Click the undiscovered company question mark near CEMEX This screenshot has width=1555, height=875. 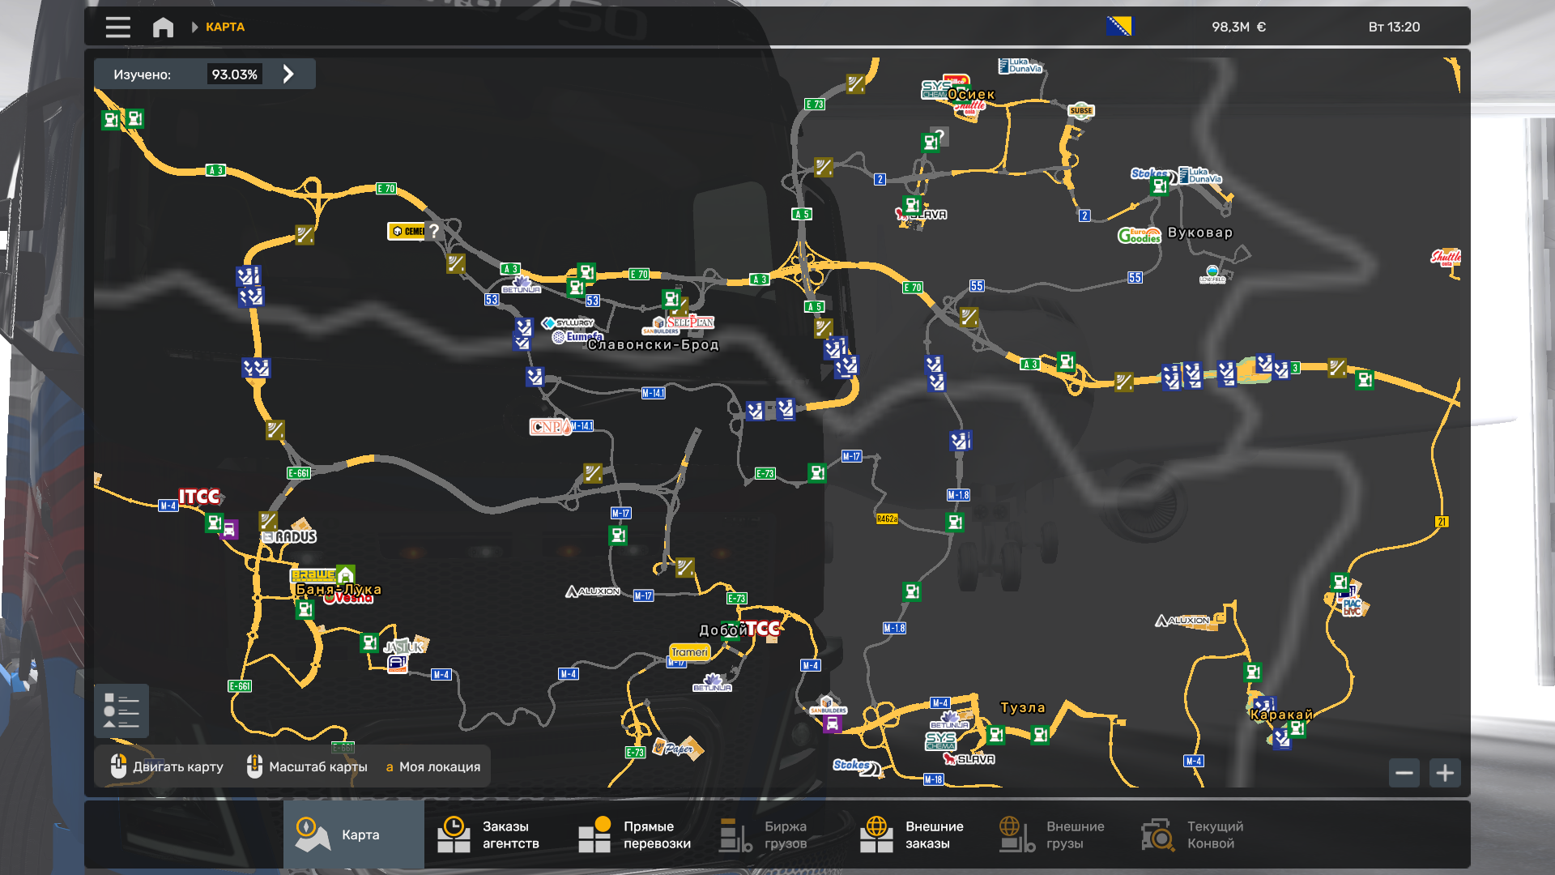[x=434, y=231]
